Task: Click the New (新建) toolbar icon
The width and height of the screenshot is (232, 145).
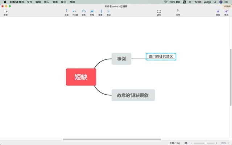Action: [6, 13]
